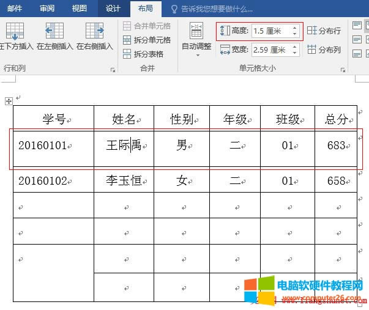The width and height of the screenshot is (369, 310).
Task: Click score cell 658
Action: [x=336, y=180]
